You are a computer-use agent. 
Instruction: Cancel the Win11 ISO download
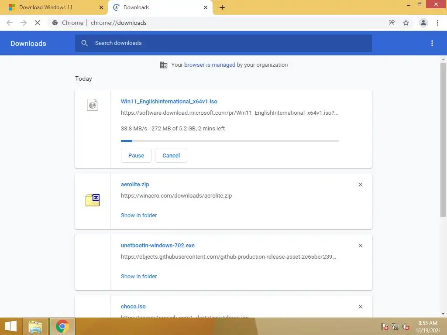[171, 156]
